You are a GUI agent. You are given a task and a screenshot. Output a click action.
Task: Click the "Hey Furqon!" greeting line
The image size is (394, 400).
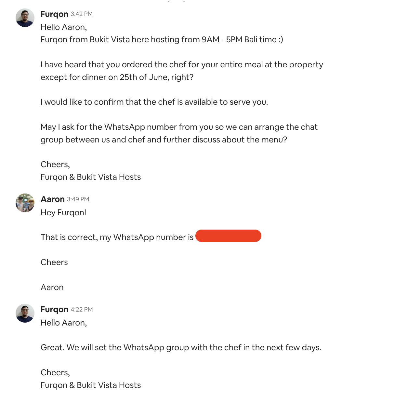coord(63,212)
